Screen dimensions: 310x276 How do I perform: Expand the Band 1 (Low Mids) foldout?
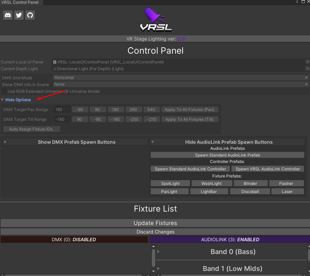pyautogui.click(x=159, y=268)
